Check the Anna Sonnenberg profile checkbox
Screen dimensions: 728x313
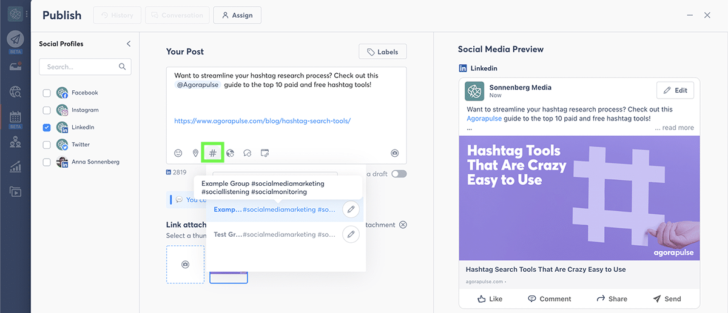(47, 162)
